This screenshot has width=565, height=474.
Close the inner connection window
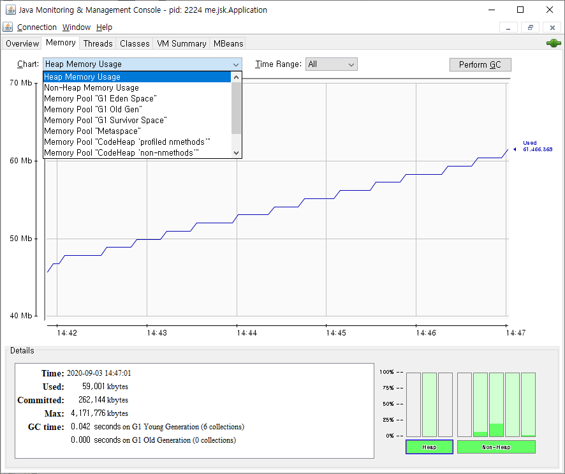pos(552,27)
